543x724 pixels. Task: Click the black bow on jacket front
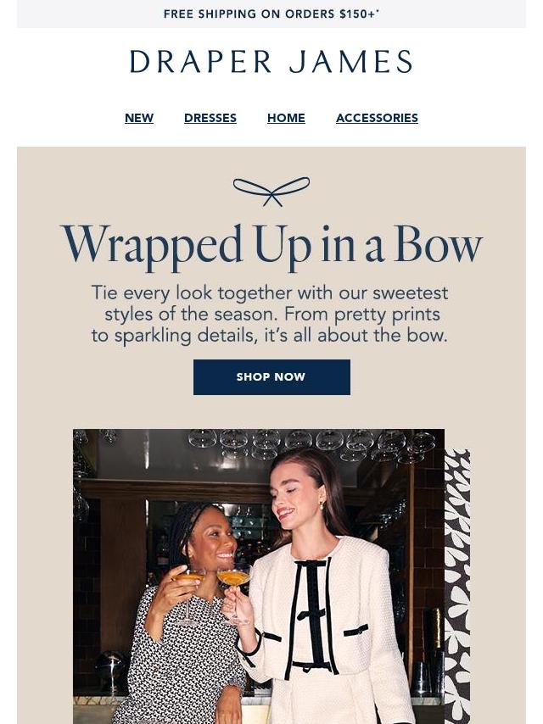[x=311, y=614]
